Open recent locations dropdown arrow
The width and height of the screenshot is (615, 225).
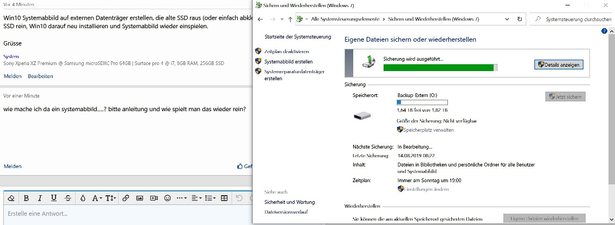282,19
